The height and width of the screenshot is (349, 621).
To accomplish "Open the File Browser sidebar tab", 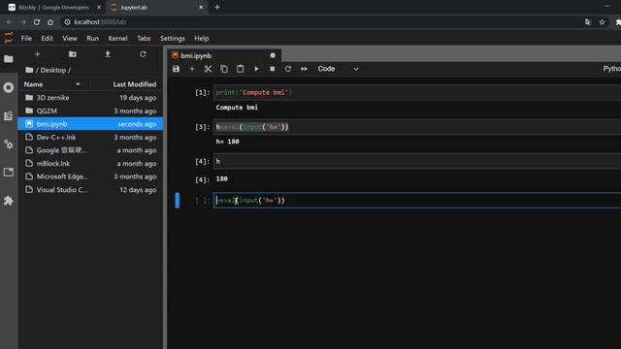I will 9,59.
